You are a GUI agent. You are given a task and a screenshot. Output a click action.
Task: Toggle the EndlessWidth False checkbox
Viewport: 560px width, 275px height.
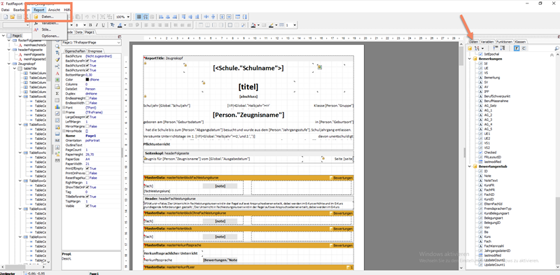pyautogui.click(x=87, y=103)
